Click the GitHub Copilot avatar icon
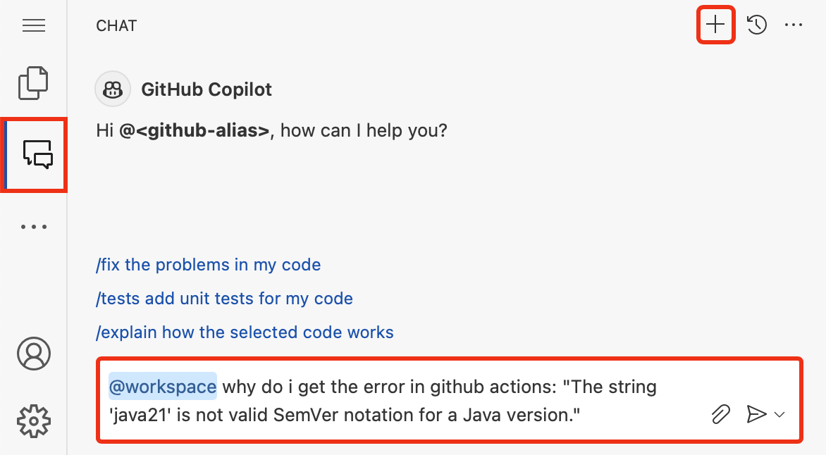 point(113,89)
